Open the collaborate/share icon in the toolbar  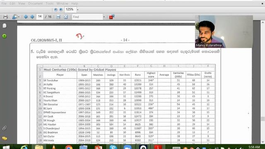click(x=15, y=17)
